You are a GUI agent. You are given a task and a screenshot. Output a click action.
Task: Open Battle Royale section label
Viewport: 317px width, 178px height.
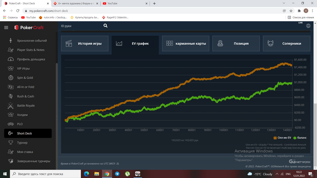point(26,105)
